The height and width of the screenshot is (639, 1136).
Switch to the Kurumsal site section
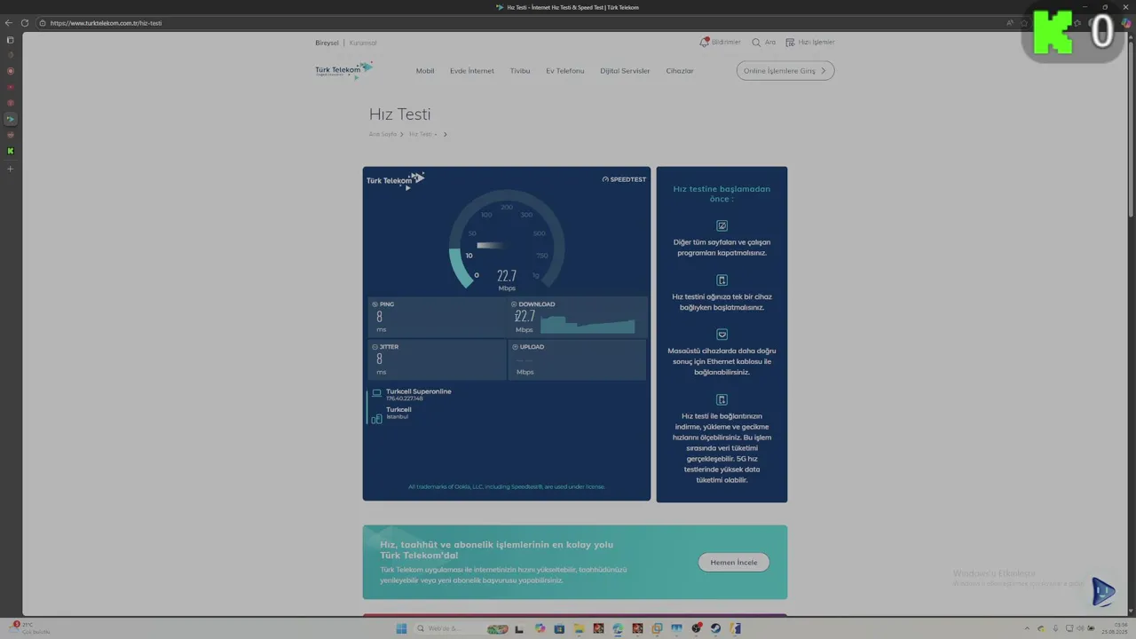(x=363, y=43)
